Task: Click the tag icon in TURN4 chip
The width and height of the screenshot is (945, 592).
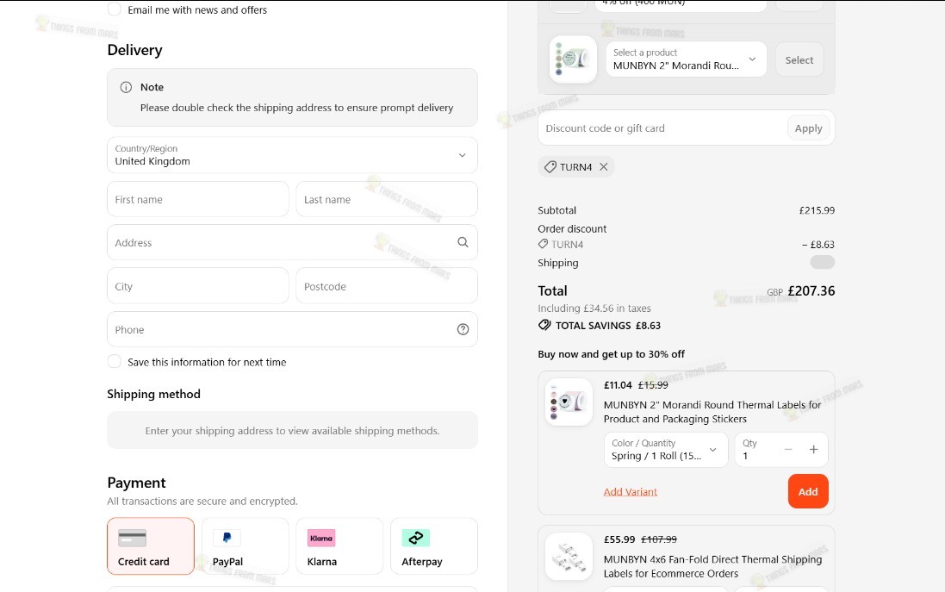Action: pos(550,167)
